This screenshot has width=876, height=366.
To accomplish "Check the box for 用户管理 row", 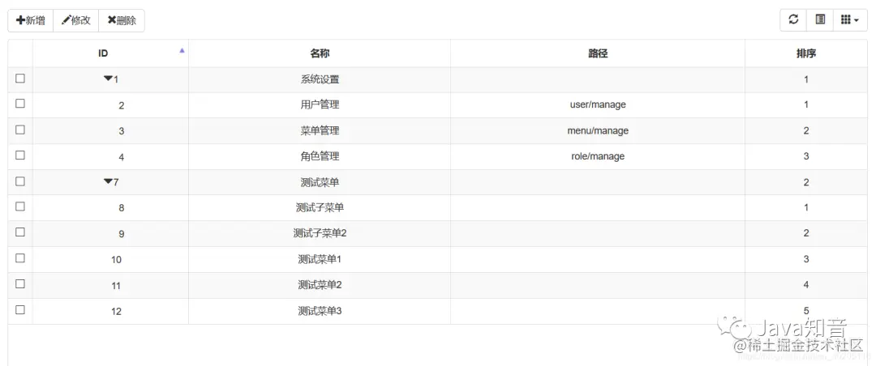I will pos(20,103).
